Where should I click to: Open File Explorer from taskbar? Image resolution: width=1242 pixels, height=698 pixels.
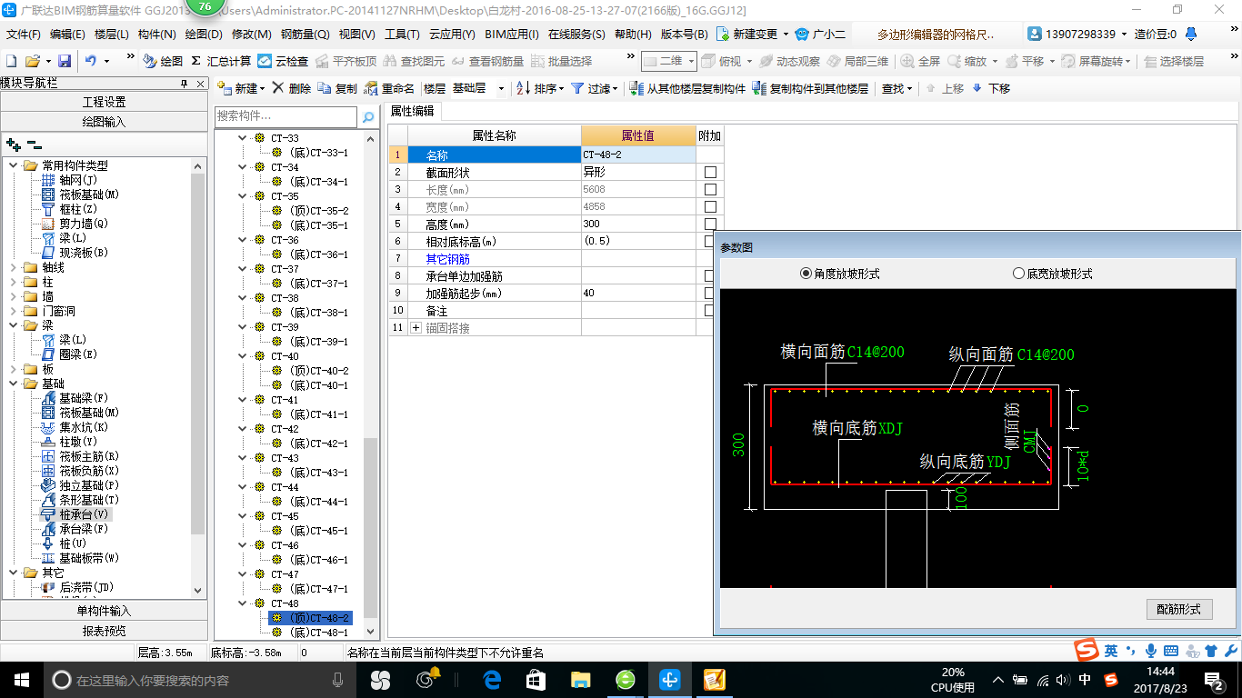pos(580,679)
